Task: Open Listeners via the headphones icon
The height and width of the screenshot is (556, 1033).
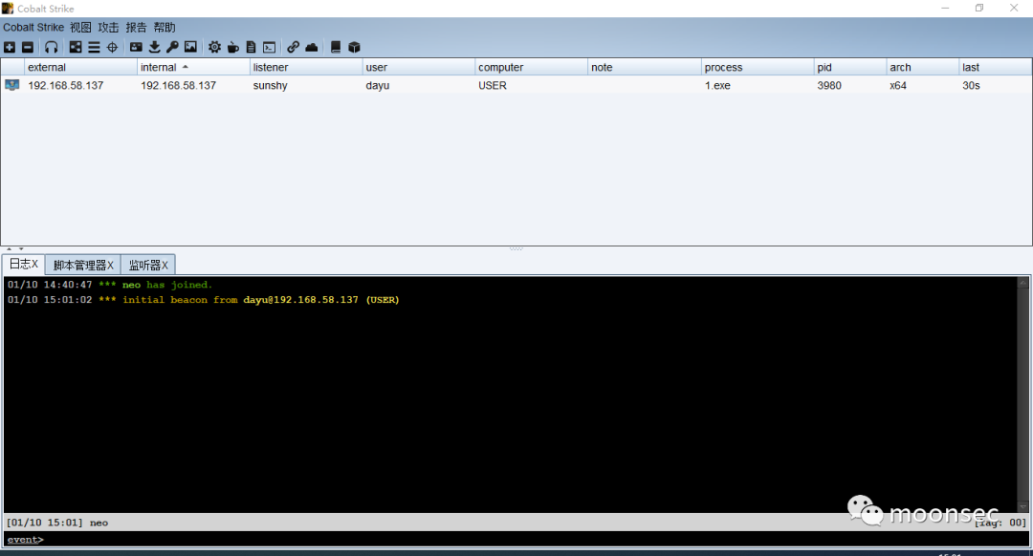Action: pos(52,48)
